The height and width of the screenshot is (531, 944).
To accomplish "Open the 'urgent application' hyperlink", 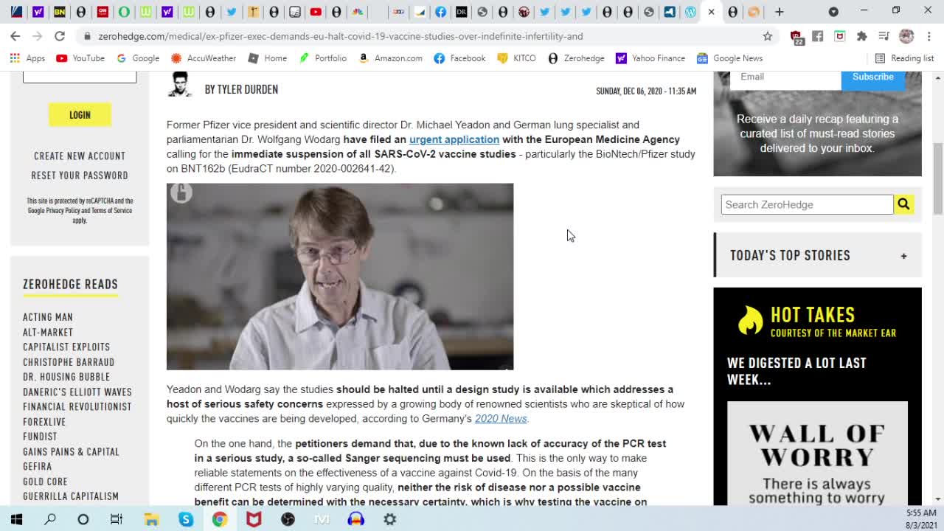I will pos(454,139).
